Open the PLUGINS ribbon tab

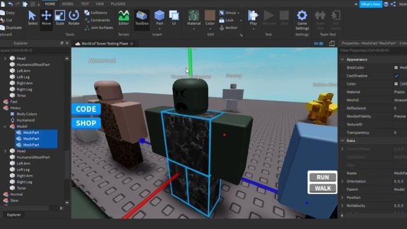118,4
